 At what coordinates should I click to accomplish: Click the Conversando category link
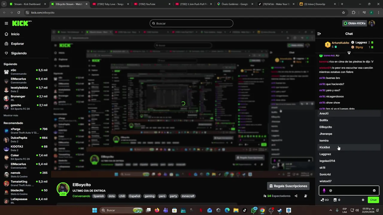pyautogui.click(x=81, y=196)
